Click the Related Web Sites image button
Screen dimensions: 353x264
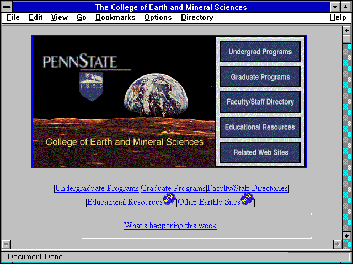260,153
